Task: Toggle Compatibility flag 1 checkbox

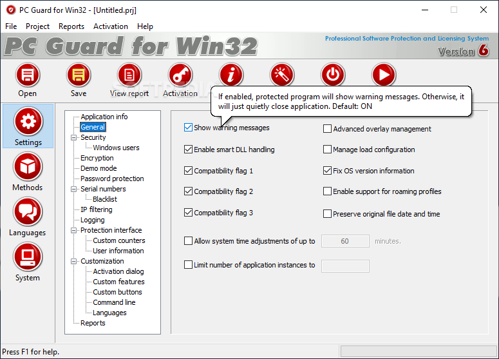Action: [188, 171]
